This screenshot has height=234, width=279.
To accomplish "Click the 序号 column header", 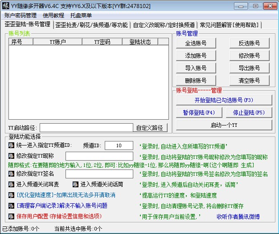I will click(x=21, y=42).
